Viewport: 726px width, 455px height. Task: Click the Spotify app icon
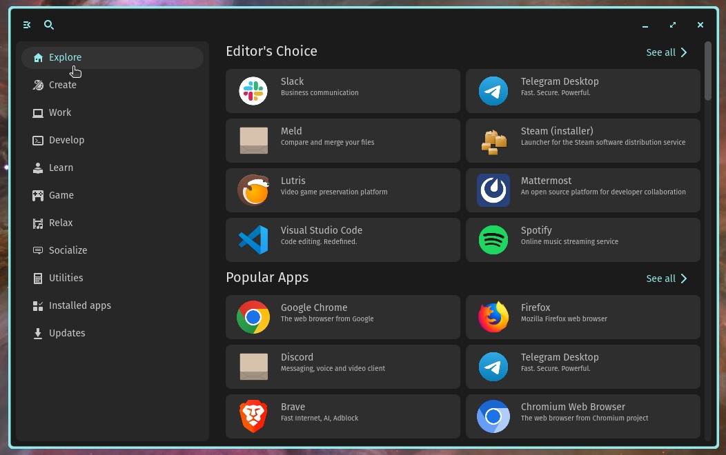click(x=493, y=239)
